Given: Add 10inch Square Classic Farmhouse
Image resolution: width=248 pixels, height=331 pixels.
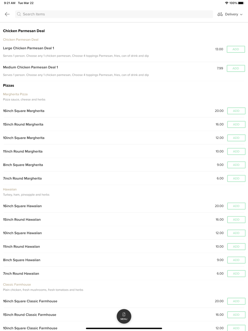Looking at the screenshot, I should point(236,328).
